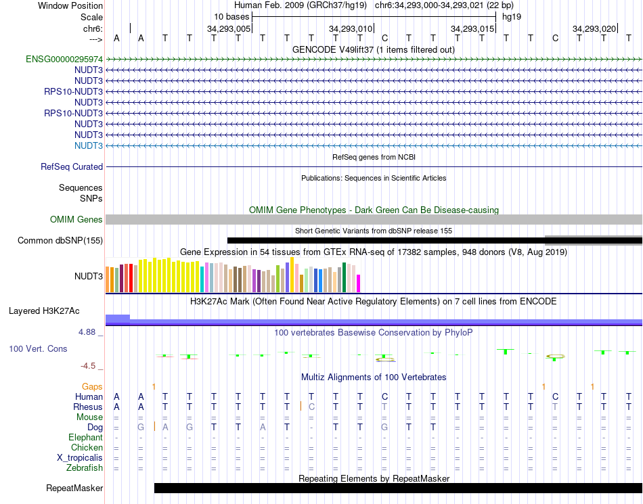This screenshot has height=504, width=643.
Task: Click the Human Feb. 2009 (GRCh37/hg19) header
Action: click(301, 5)
